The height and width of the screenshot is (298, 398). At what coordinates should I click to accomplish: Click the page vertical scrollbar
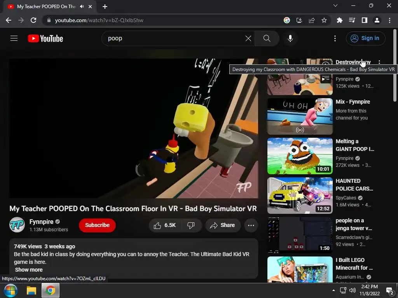pos(395,66)
